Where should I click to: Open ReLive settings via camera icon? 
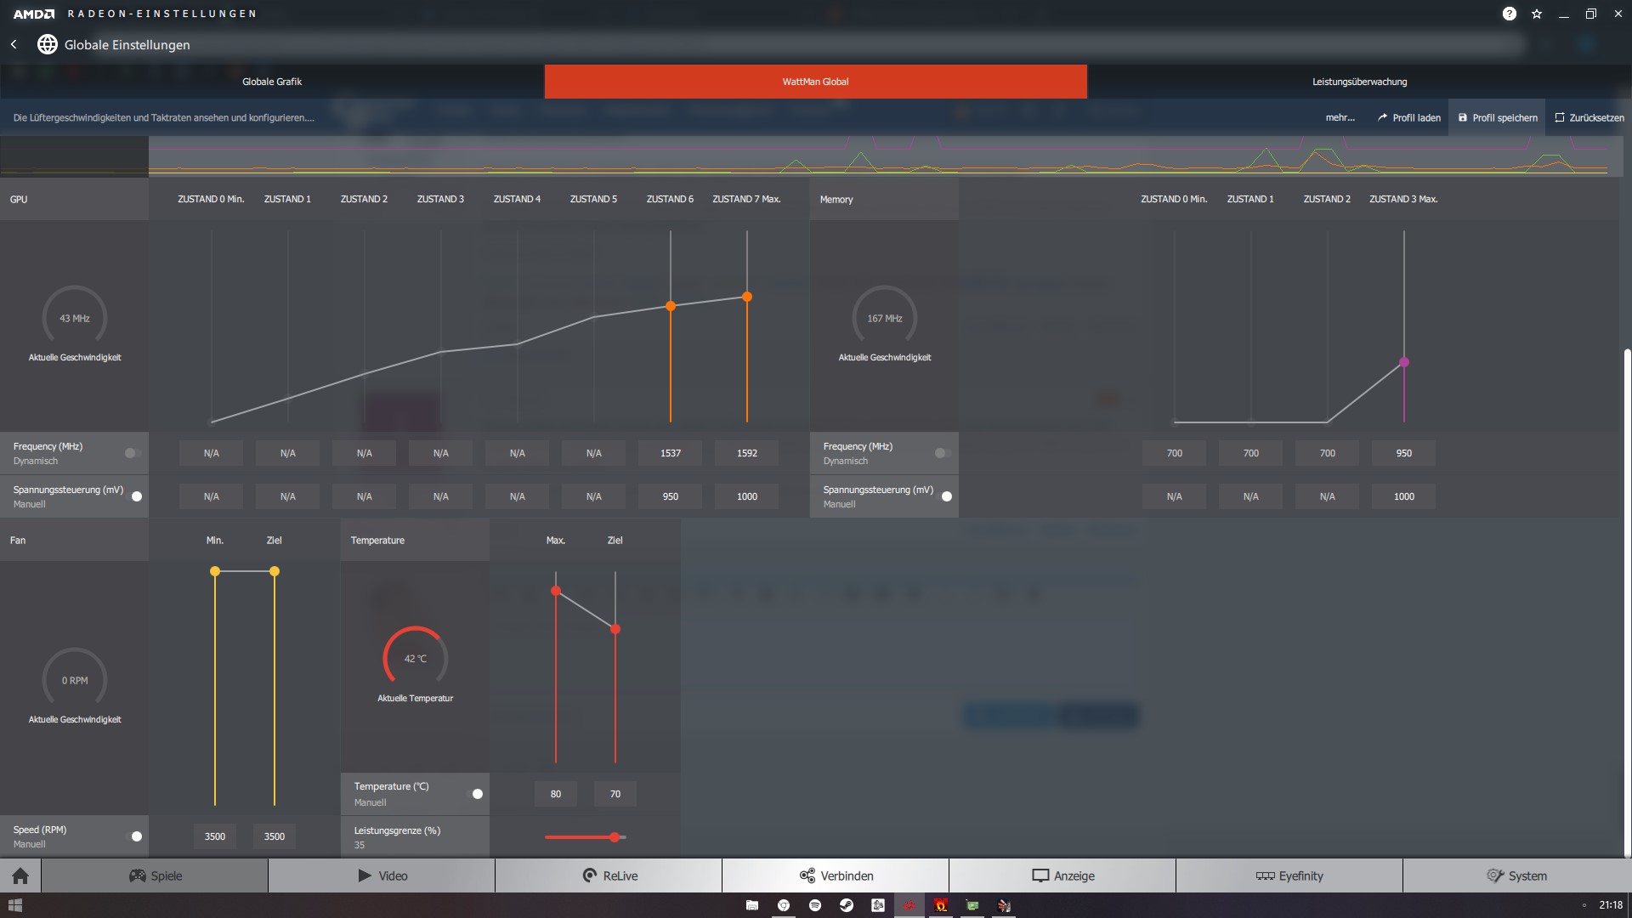click(x=588, y=875)
